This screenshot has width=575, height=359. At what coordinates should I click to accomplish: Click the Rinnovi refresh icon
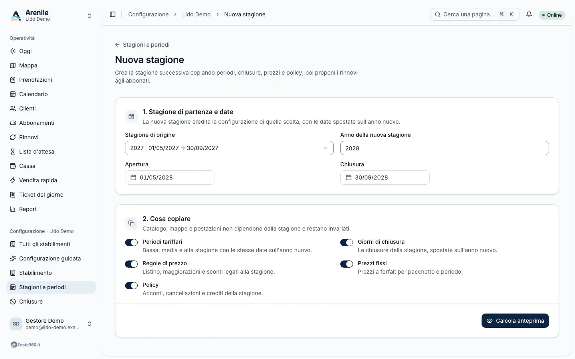[x=13, y=137]
